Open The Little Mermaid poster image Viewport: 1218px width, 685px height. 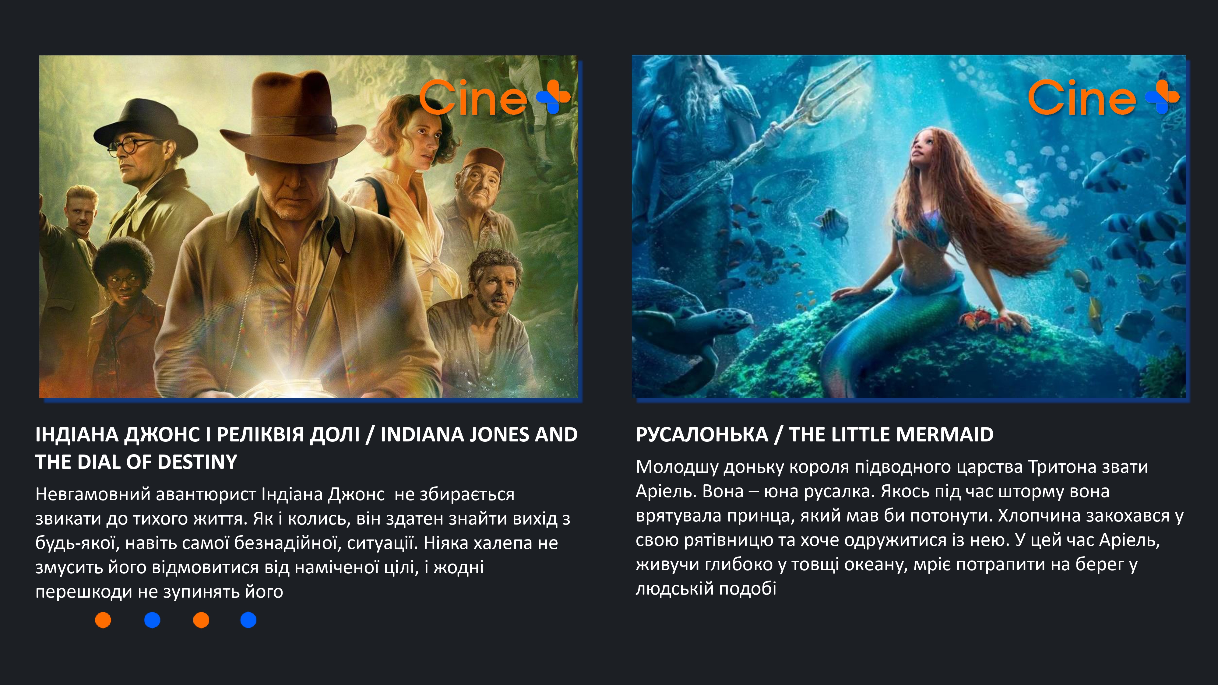pos(909,227)
